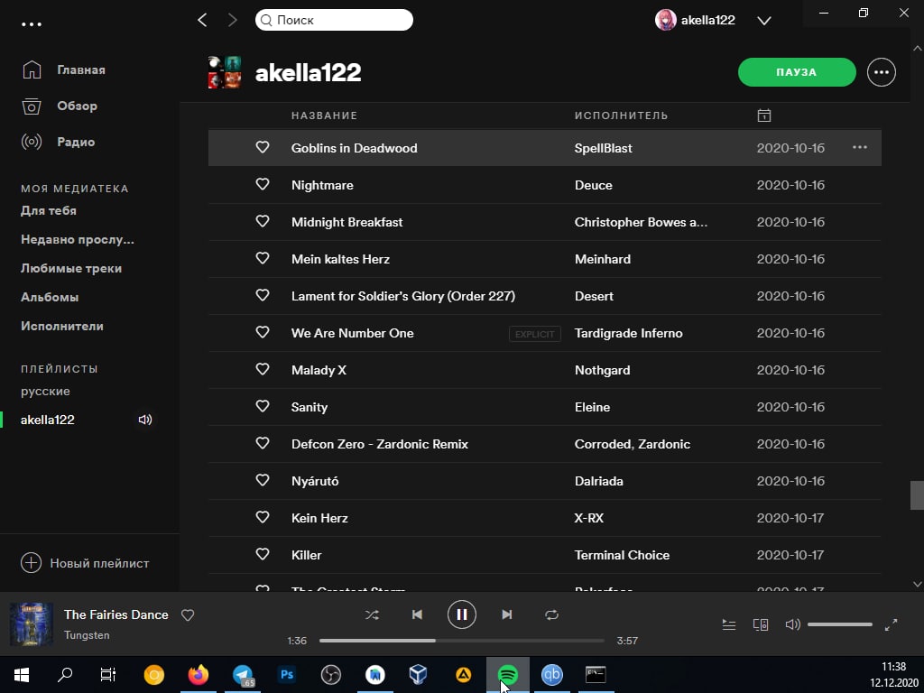Enter full screen mode

coord(891,624)
